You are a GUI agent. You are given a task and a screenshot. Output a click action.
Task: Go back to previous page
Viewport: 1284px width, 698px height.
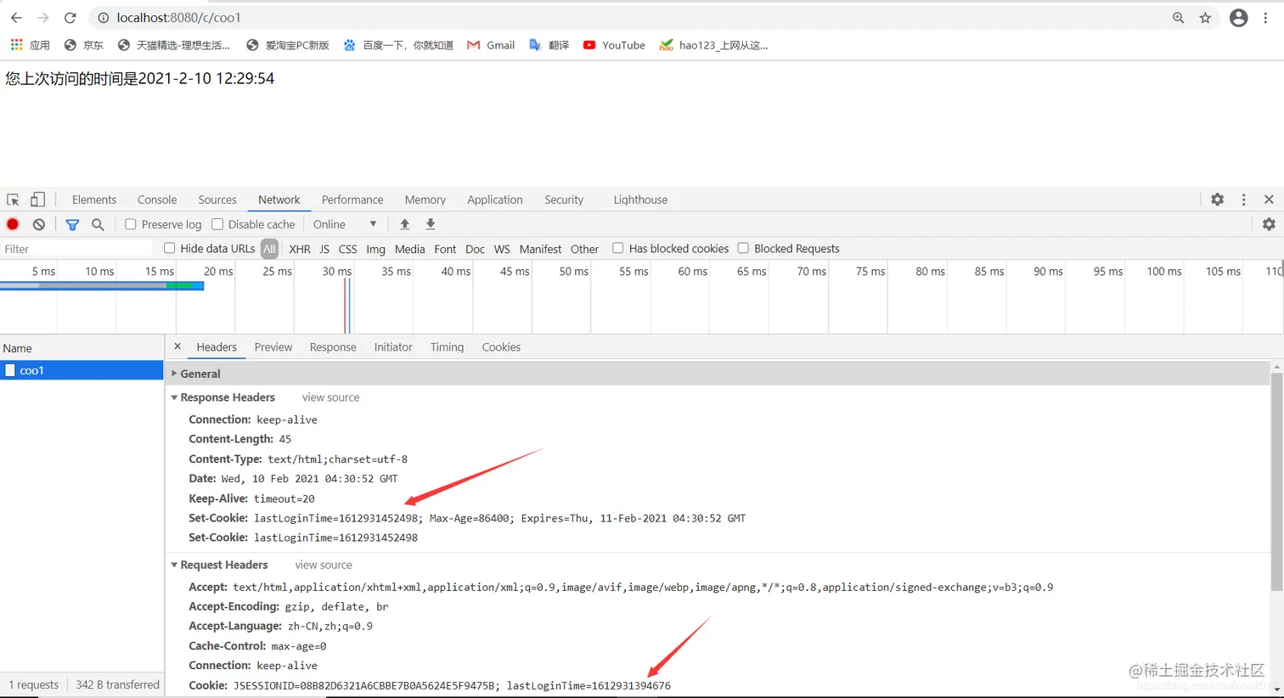16,18
